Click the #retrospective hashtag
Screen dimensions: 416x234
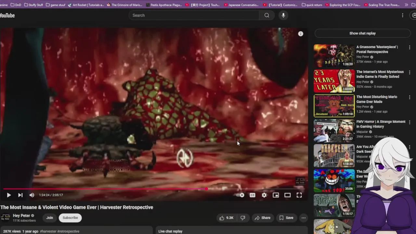69,231
